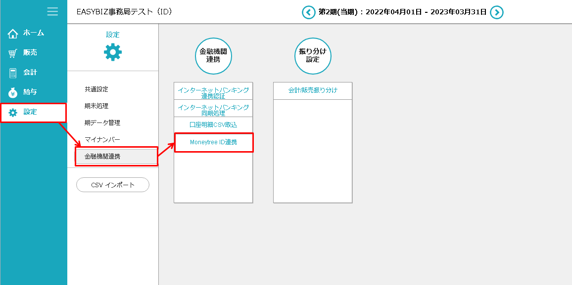Click the shopping cart sales icon
Viewport: 572px width, 285px height.
click(13, 53)
